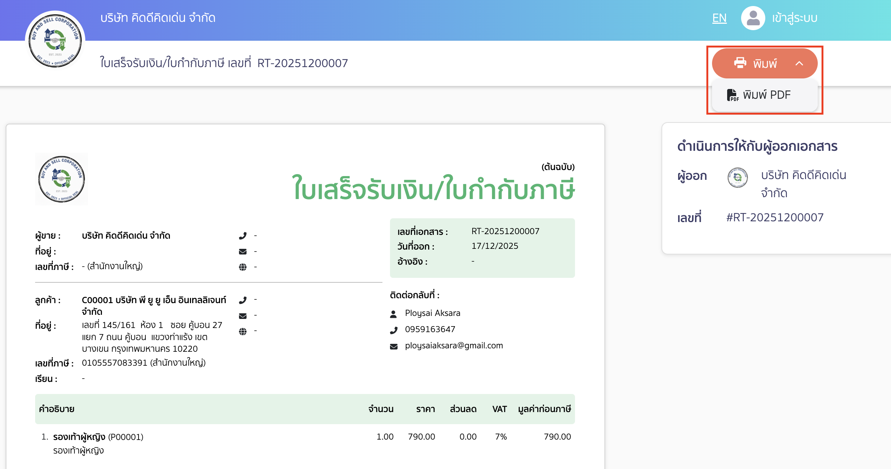
Task: Switch the language to EN
Action: click(719, 17)
